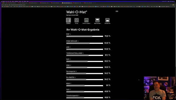This screenshot has width=176, height=100.
Task: Click the FDP match progress bar
Action: (x=85, y=36)
